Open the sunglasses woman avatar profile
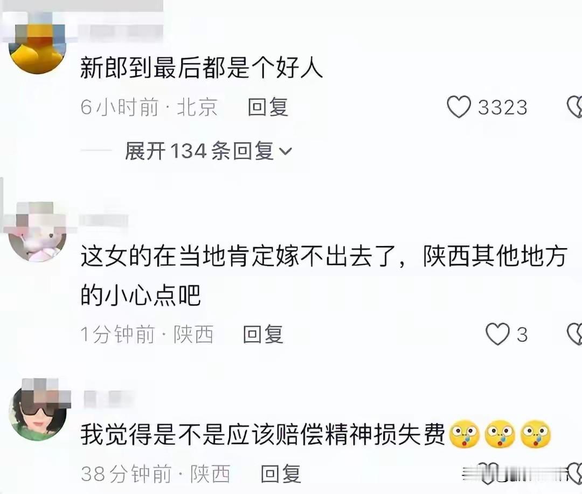The height and width of the screenshot is (494, 582). [37, 411]
